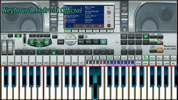Click the PITCH BEND wheel
178x100 pixels.
(4, 47)
